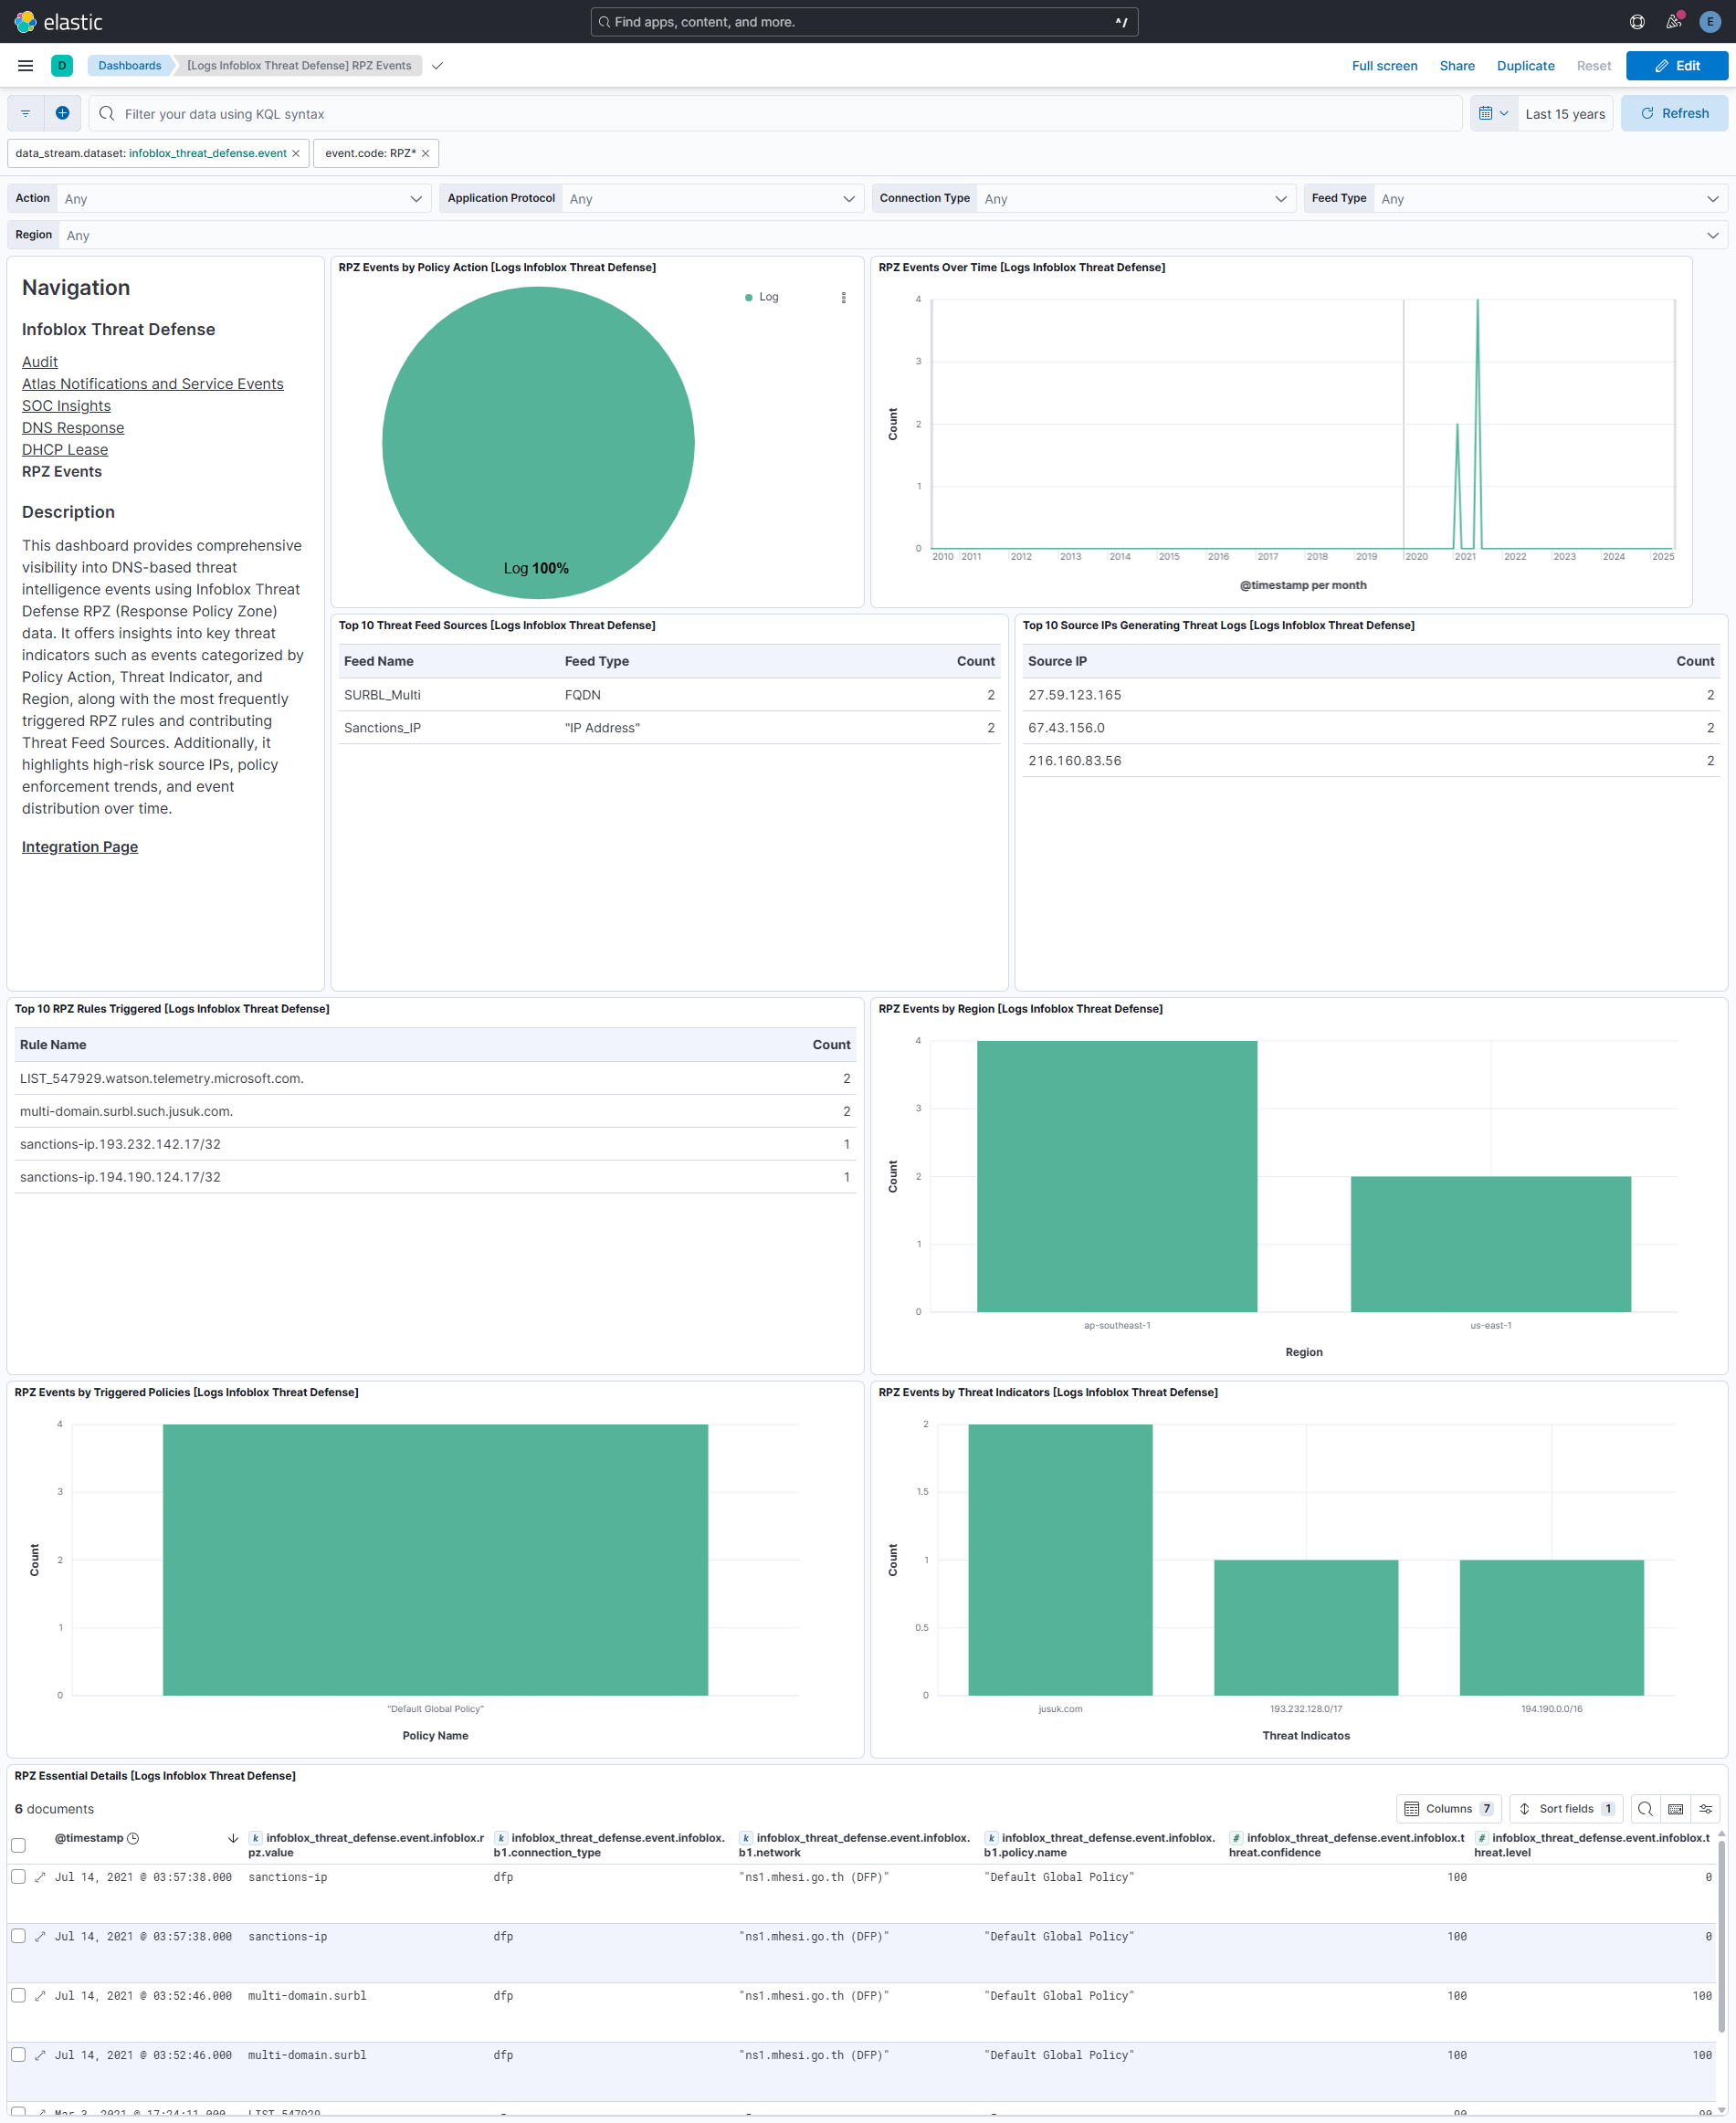Click the Default Global Policy bar
Viewport: 1736px width, 2123px height.
tap(435, 1559)
